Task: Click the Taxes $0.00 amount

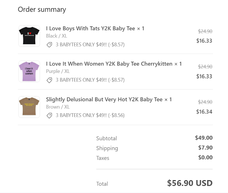Action: [x=205, y=158]
